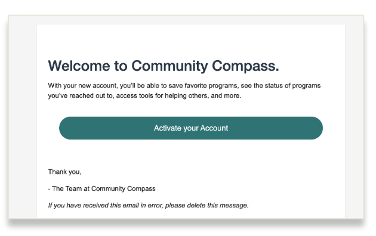The width and height of the screenshot is (376, 236).
Task: Click the Thank you, closing line
Action: (64, 172)
